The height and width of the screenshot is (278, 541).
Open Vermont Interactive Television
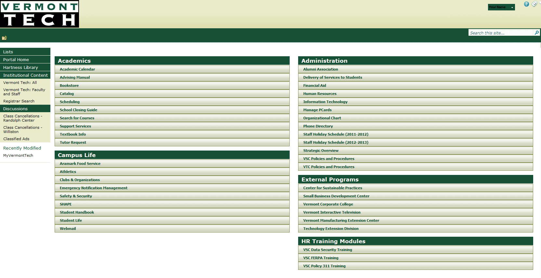pyautogui.click(x=416, y=212)
